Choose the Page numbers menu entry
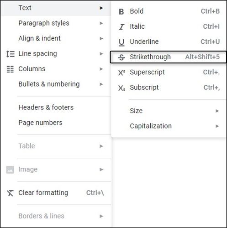This screenshot has width=227, height=228. [56, 123]
